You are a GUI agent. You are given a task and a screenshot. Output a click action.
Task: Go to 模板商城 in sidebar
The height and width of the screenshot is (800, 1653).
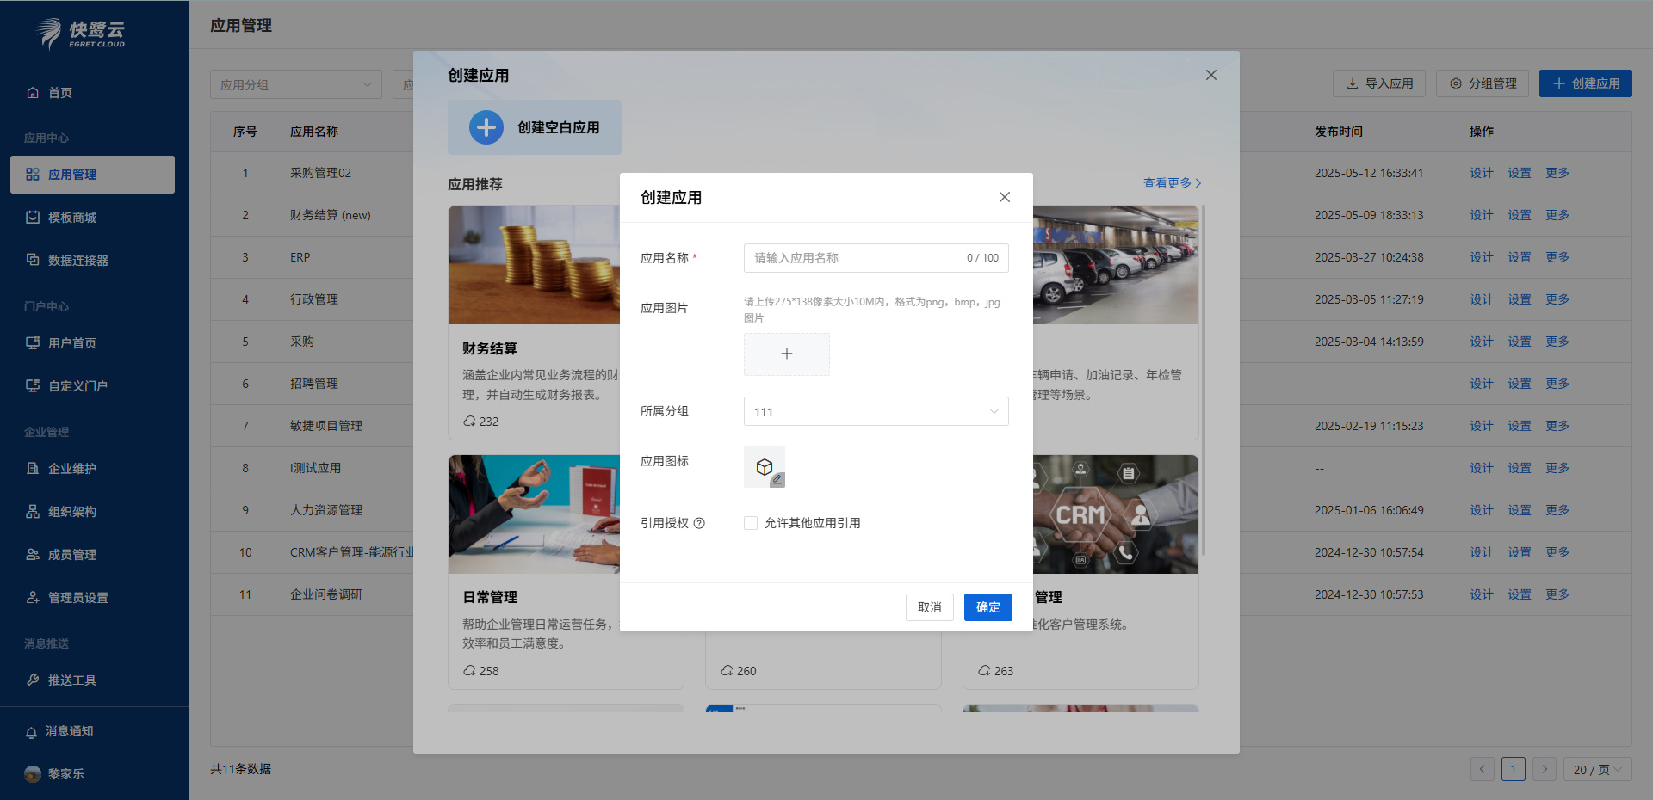(x=72, y=218)
